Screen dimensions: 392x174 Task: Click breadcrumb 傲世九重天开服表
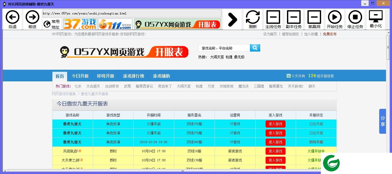click(x=95, y=94)
